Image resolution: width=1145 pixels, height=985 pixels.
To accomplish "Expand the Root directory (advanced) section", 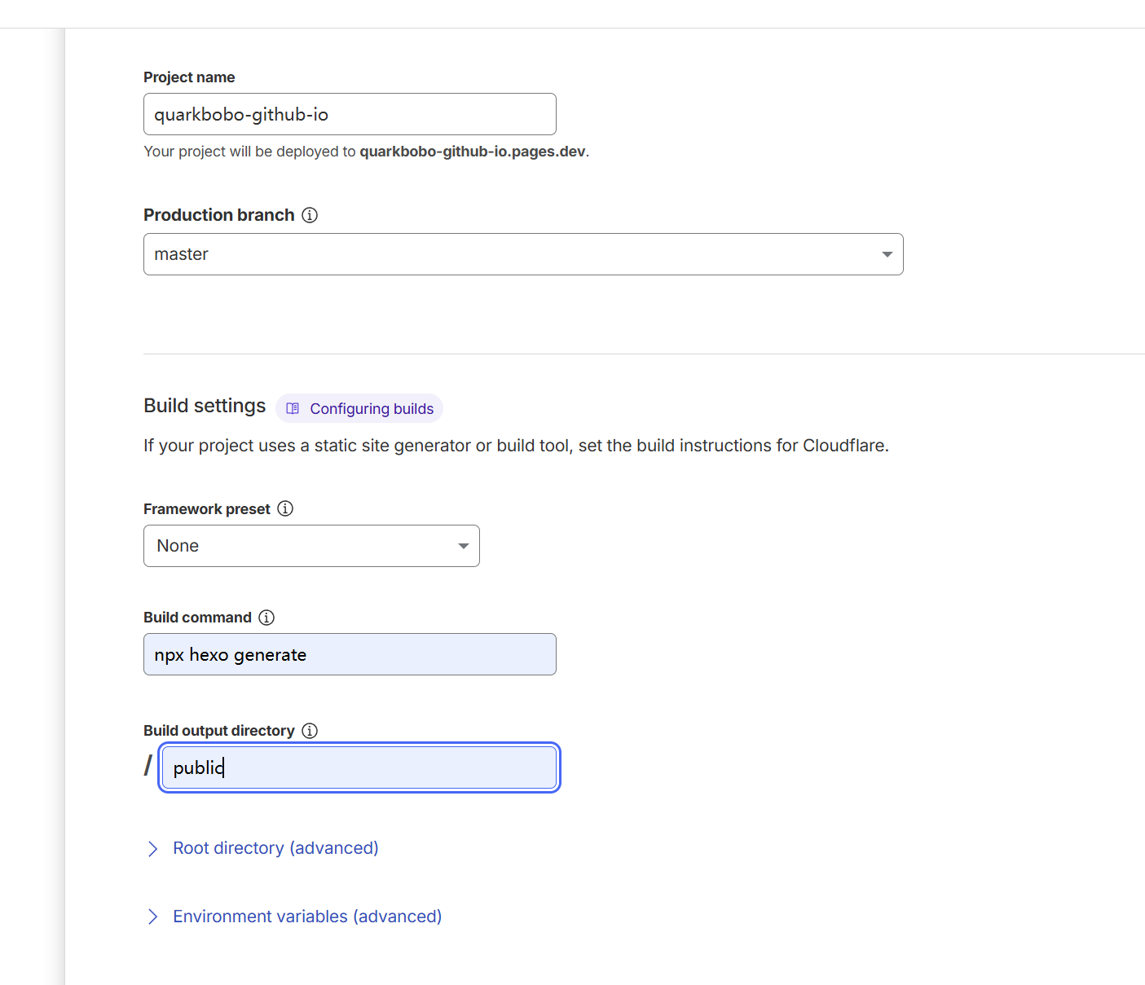I will click(275, 848).
